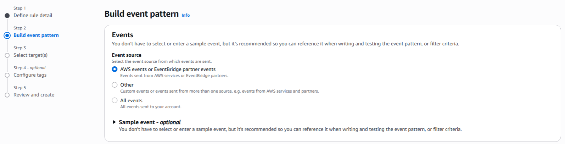565x144 pixels.
Task: Navigate to Configure tags step
Action: click(x=30, y=75)
